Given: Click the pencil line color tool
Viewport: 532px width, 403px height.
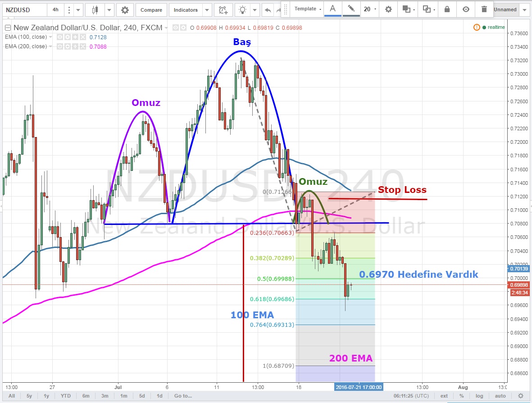Looking at the screenshot, I should tap(350, 9).
